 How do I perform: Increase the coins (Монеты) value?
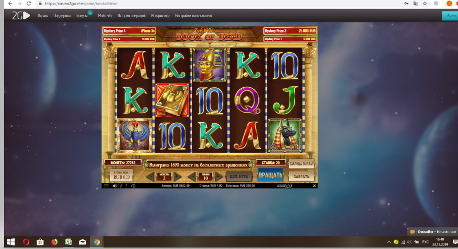(x=178, y=176)
